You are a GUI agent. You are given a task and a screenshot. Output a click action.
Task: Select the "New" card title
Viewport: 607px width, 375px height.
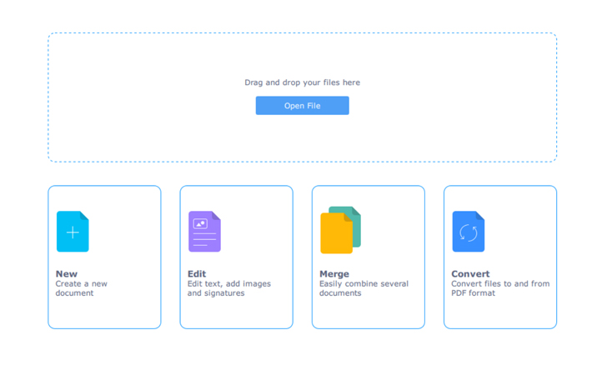67,274
